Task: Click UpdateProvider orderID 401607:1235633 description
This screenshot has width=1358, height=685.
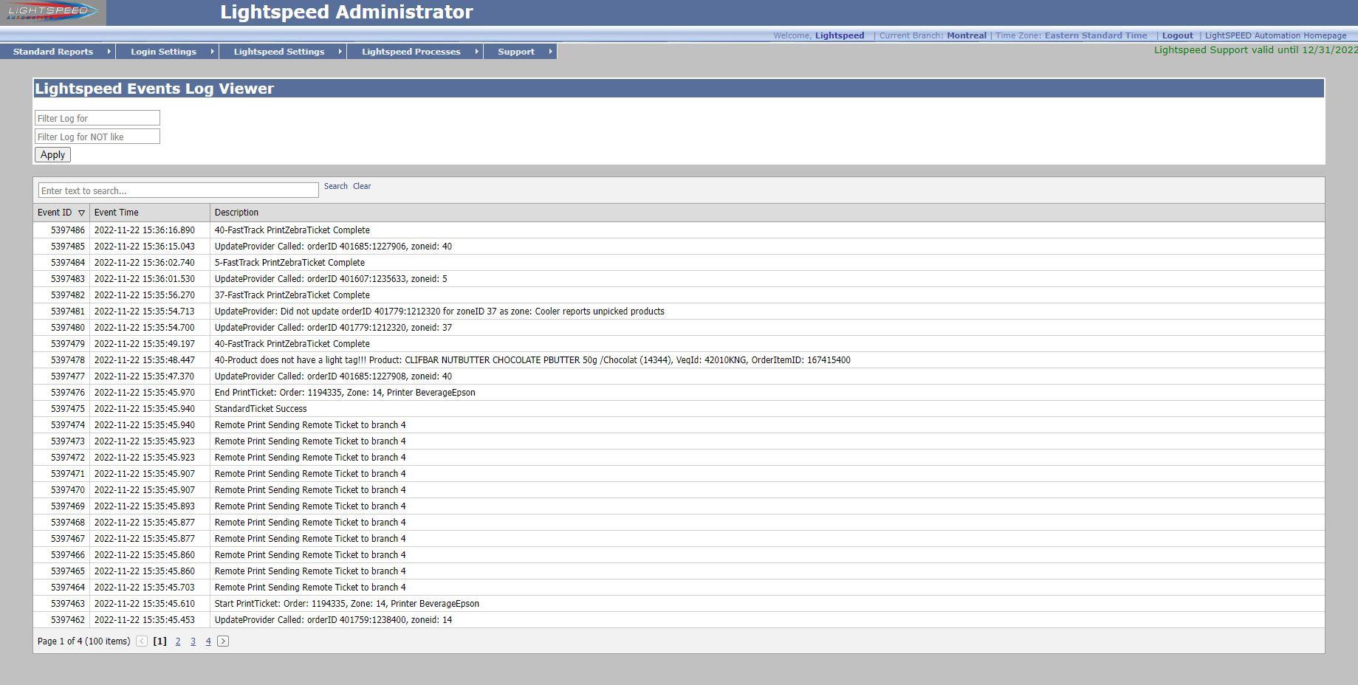Action: pos(331,279)
